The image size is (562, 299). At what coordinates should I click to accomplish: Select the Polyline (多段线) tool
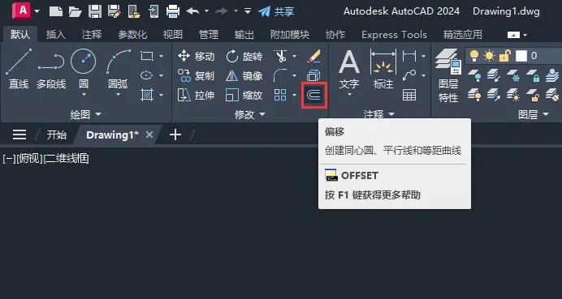(51, 70)
